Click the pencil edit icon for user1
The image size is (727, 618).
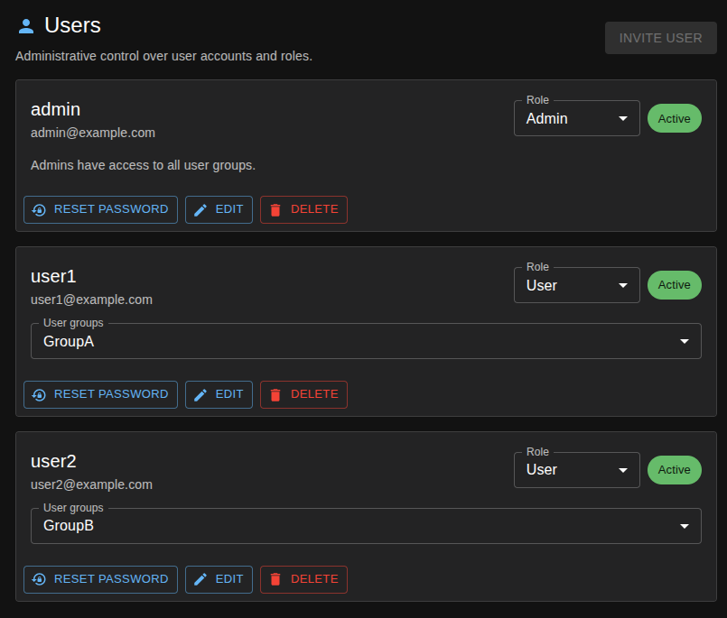point(200,394)
